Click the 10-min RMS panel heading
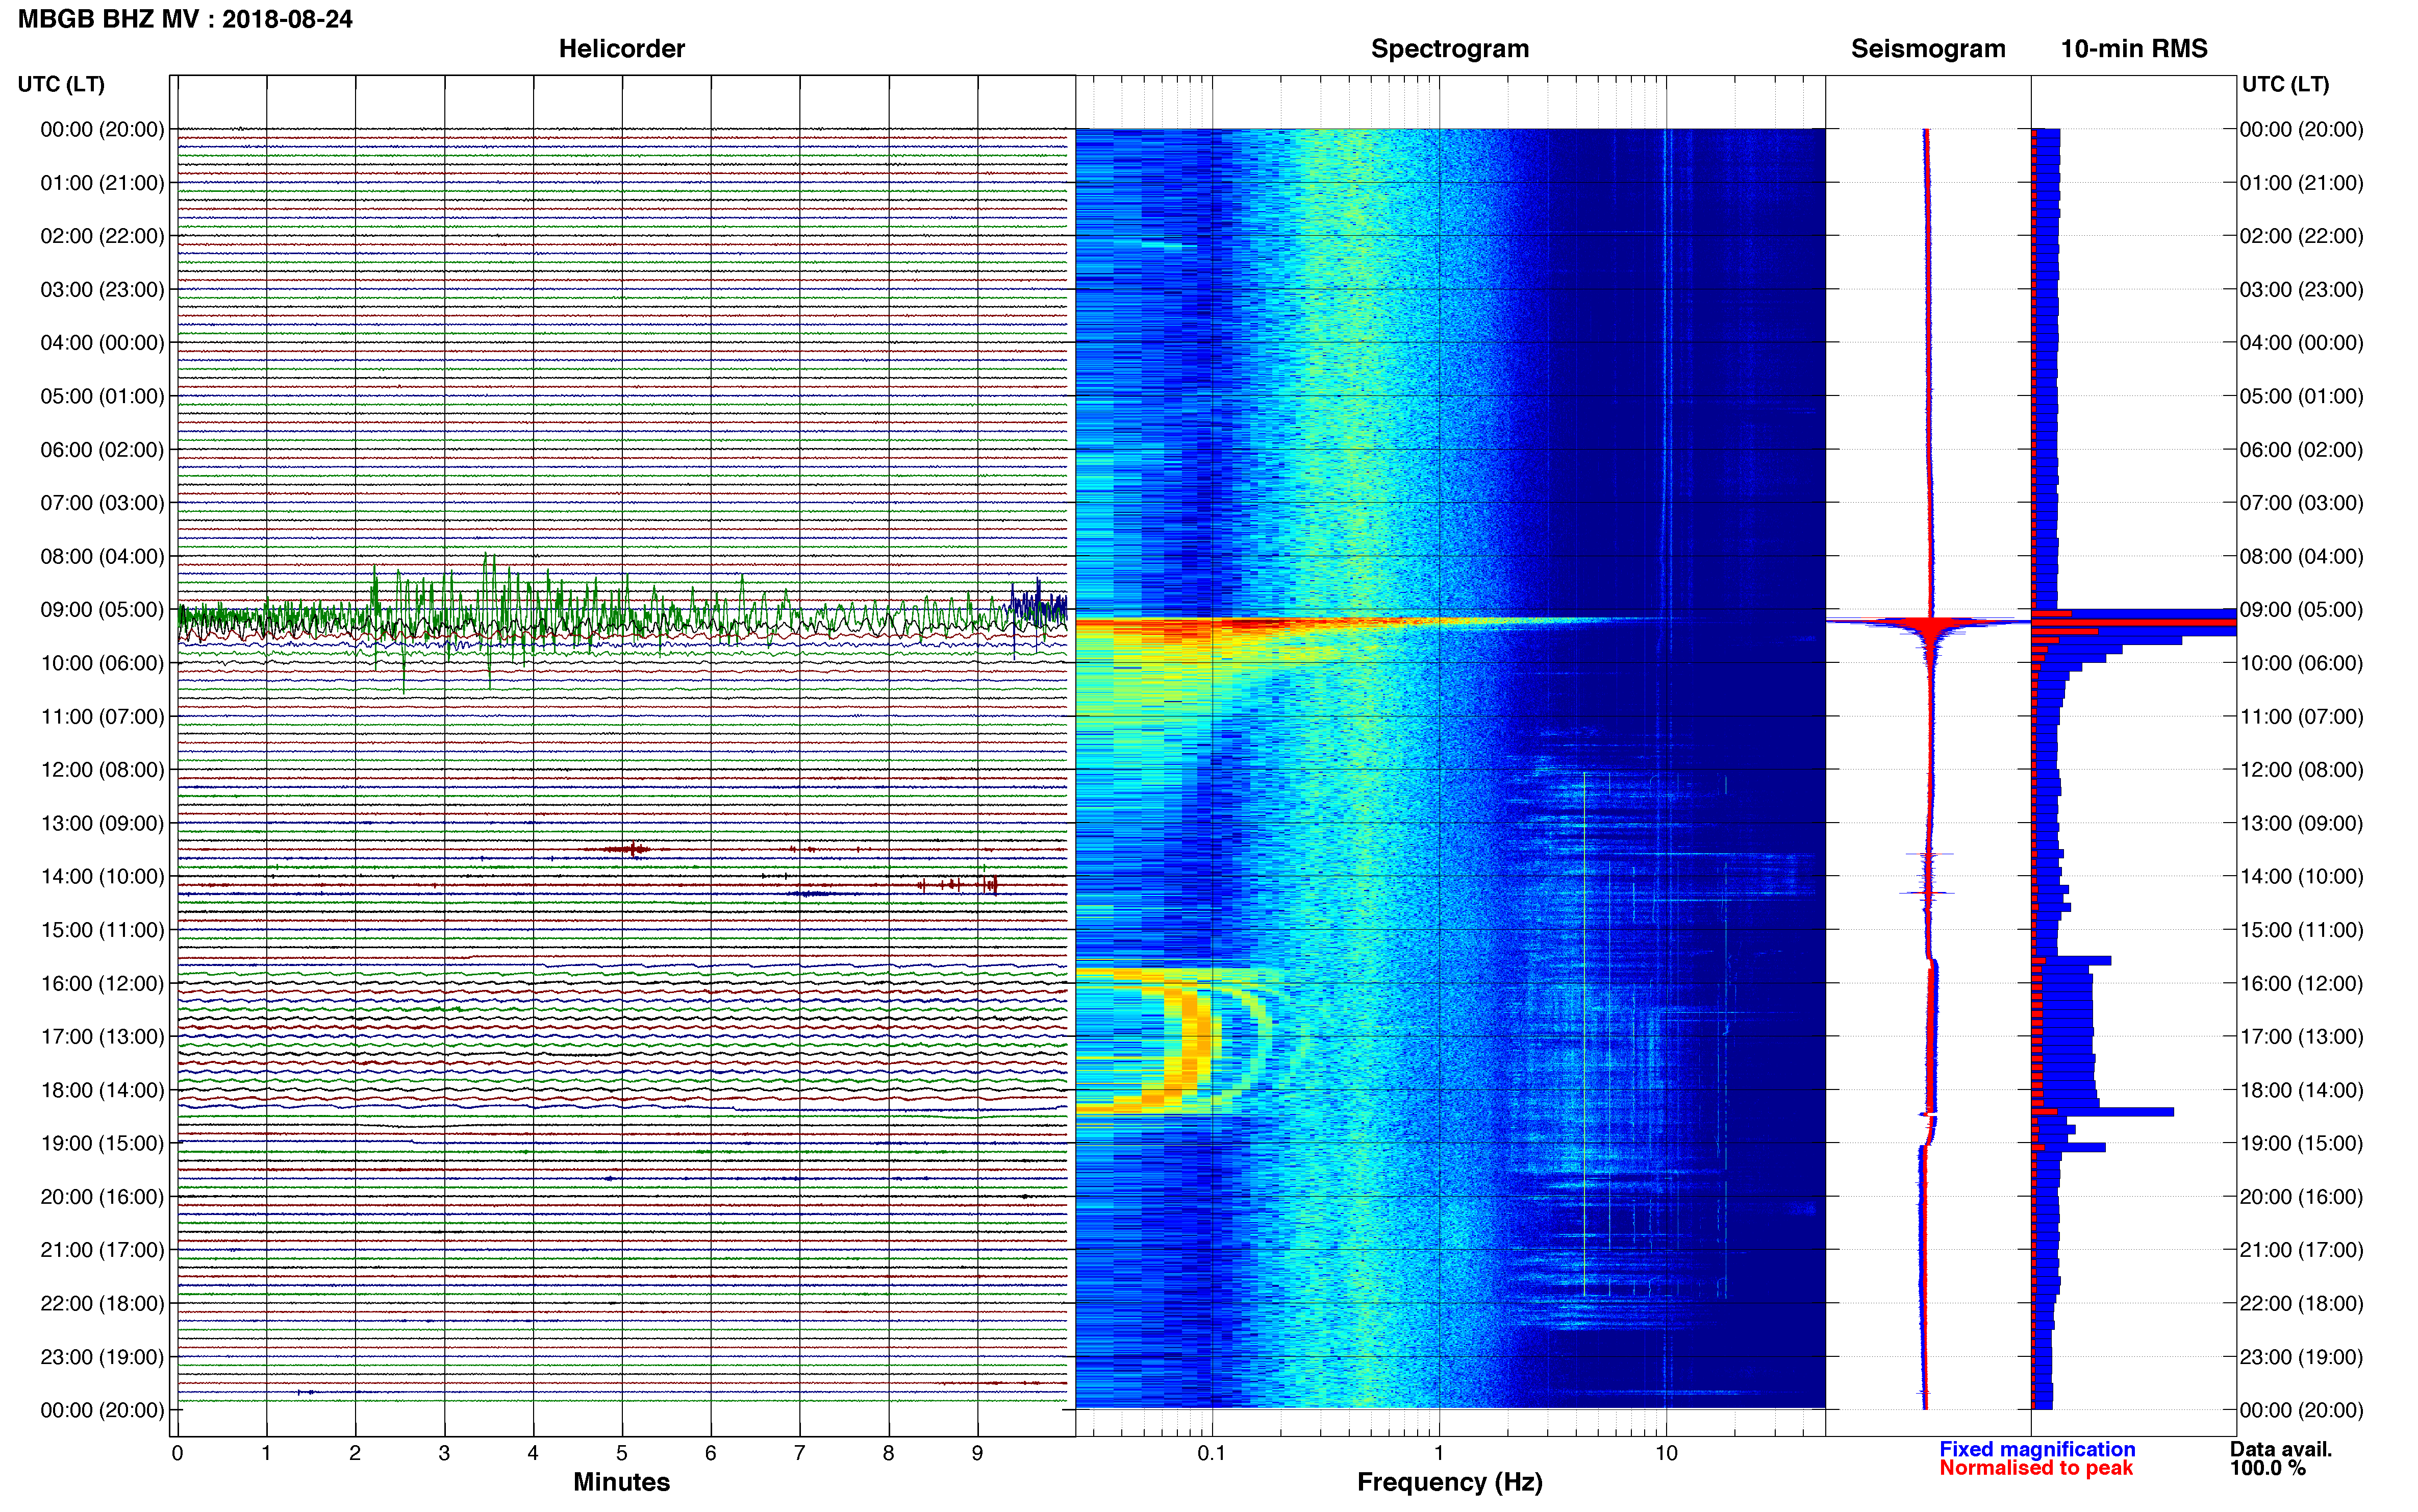 (x=2133, y=49)
